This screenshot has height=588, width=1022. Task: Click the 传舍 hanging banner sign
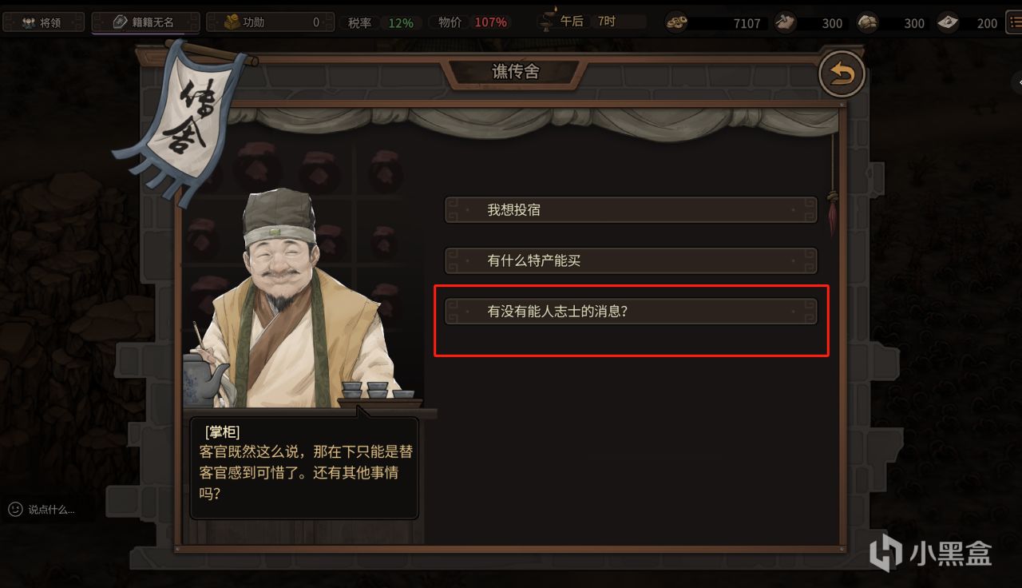pyautogui.click(x=182, y=120)
